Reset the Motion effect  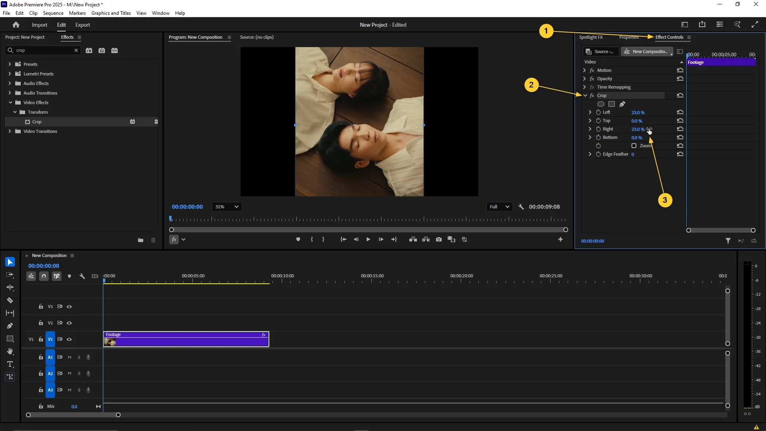click(680, 70)
